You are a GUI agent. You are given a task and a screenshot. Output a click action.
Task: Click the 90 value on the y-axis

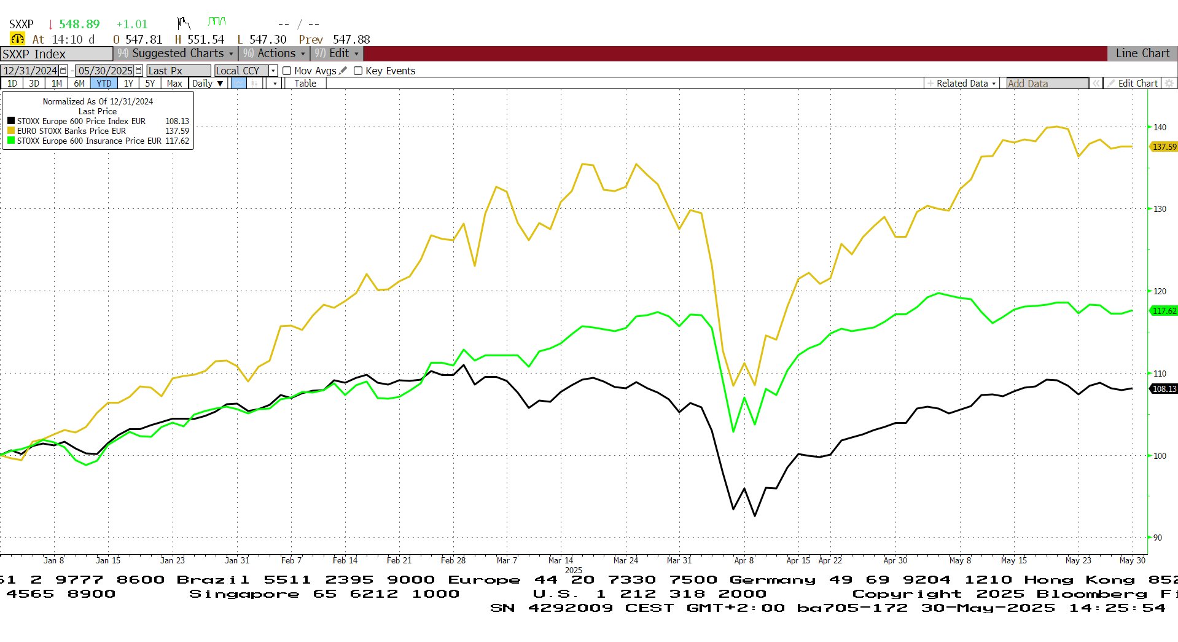point(1157,538)
